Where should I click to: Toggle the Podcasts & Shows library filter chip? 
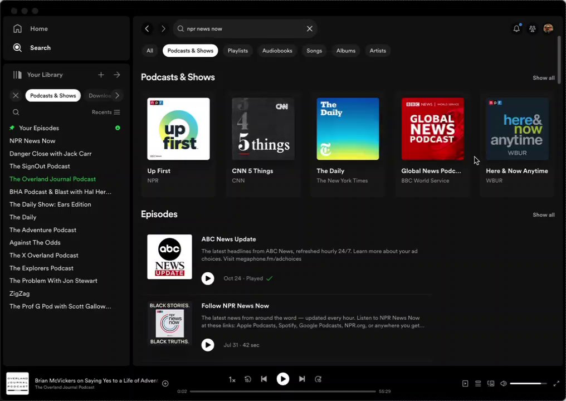(53, 95)
